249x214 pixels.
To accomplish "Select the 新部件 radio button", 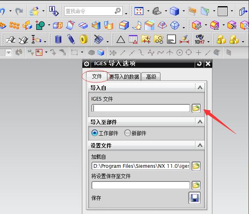I will pos(127,133).
